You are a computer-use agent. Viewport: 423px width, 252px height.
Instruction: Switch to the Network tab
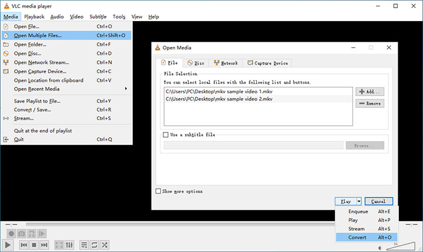pos(226,63)
